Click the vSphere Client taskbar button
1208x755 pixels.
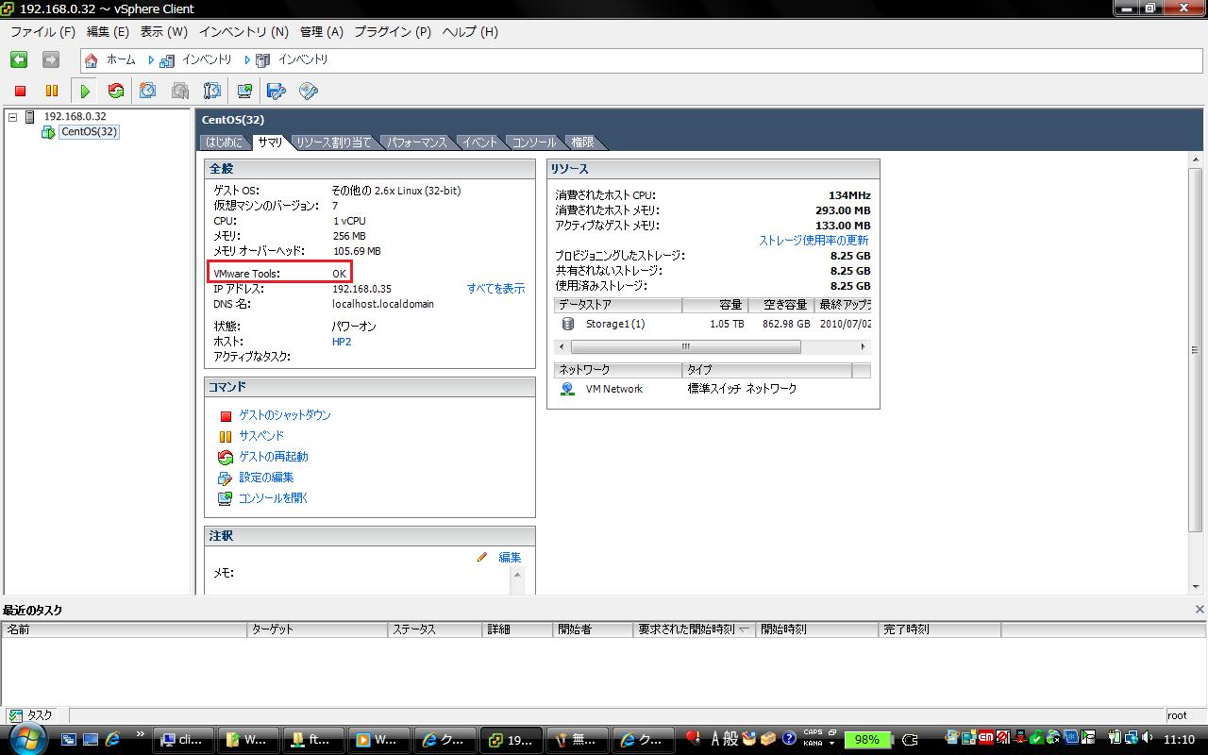(511, 740)
